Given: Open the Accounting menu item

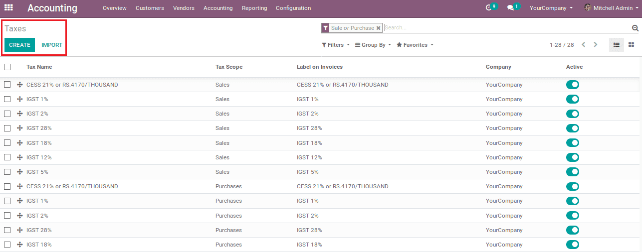Looking at the screenshot, I should pos(218,8).
